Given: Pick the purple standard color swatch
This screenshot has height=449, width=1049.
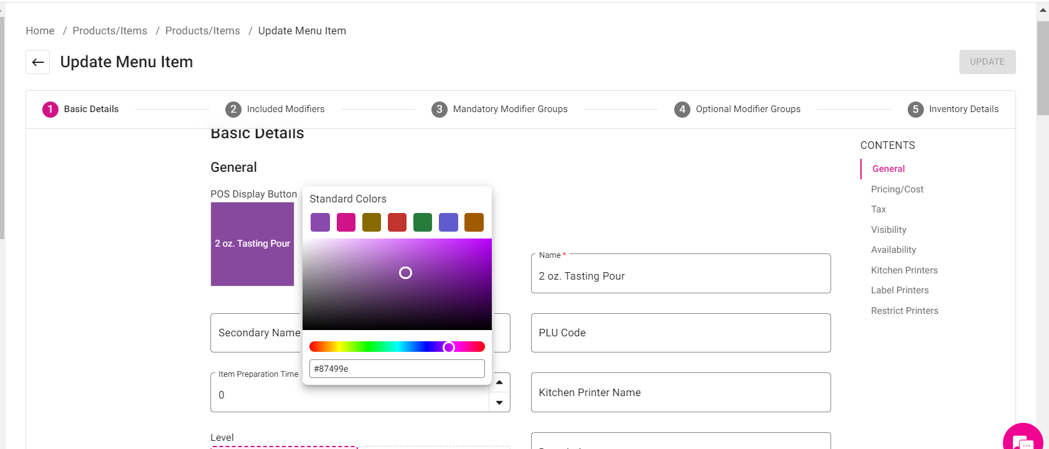Looking at the screenshot, I should coord(320,222).
